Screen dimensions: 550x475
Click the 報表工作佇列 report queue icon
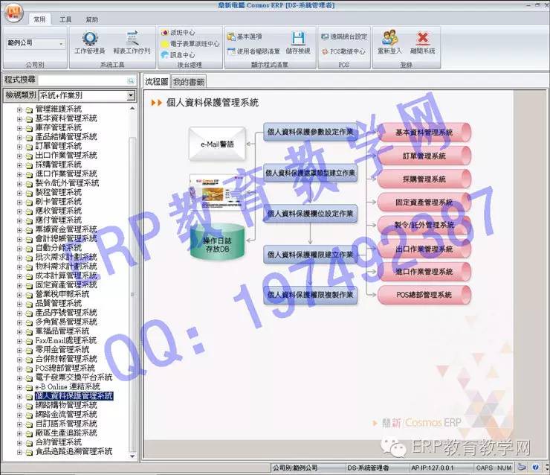pos(132,42)
